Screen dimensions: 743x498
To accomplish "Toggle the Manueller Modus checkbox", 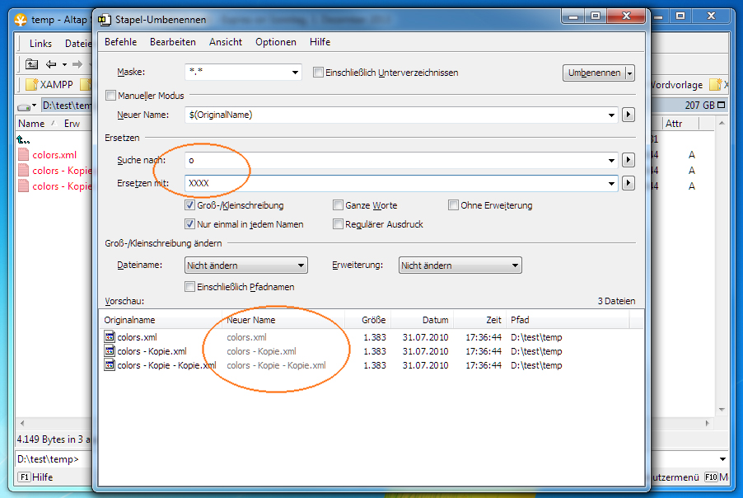I will point(111,96).
